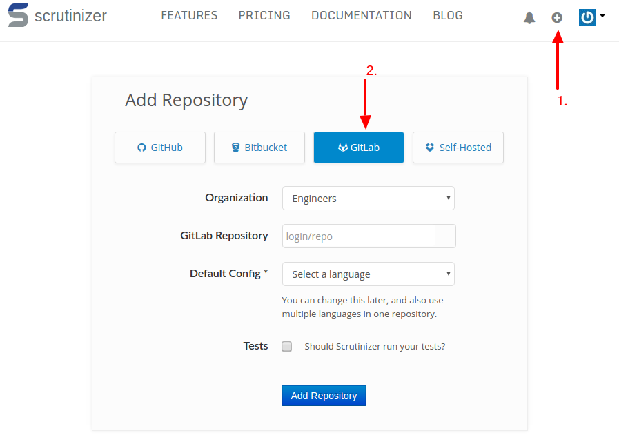Click the Scrutinizer logo icon
Image resolution: width=619 pixels, height=435 pixels.
pyautogui.click(x=18, y=15)
